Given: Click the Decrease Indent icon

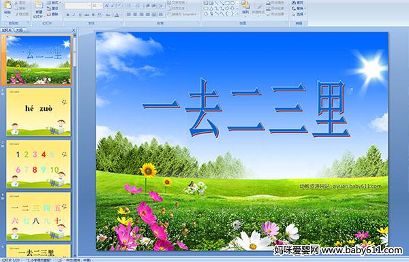Looking at the screenshot, I should click(x=148, y=5).
